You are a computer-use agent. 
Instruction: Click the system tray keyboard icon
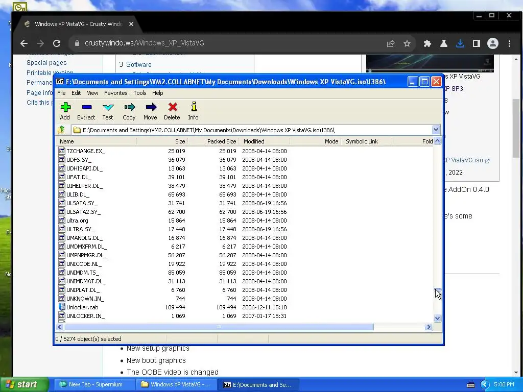(x=470, y=385)
